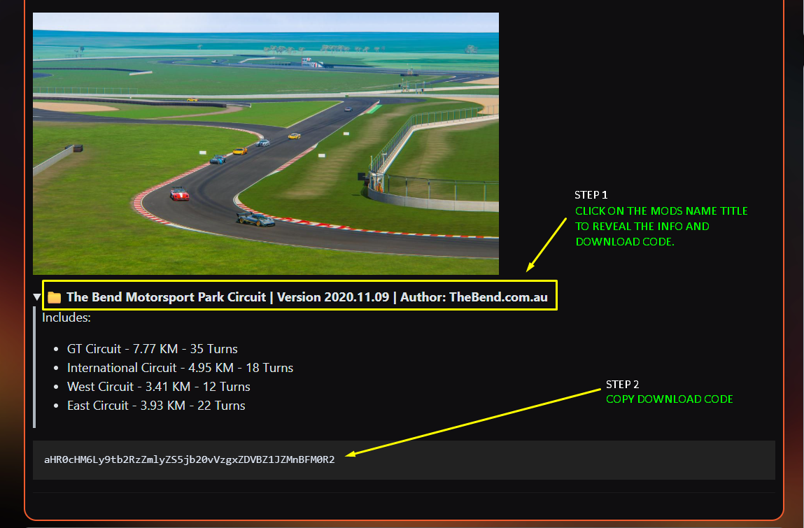
Task: Open the race track preview image
Action: coord(266,143)
